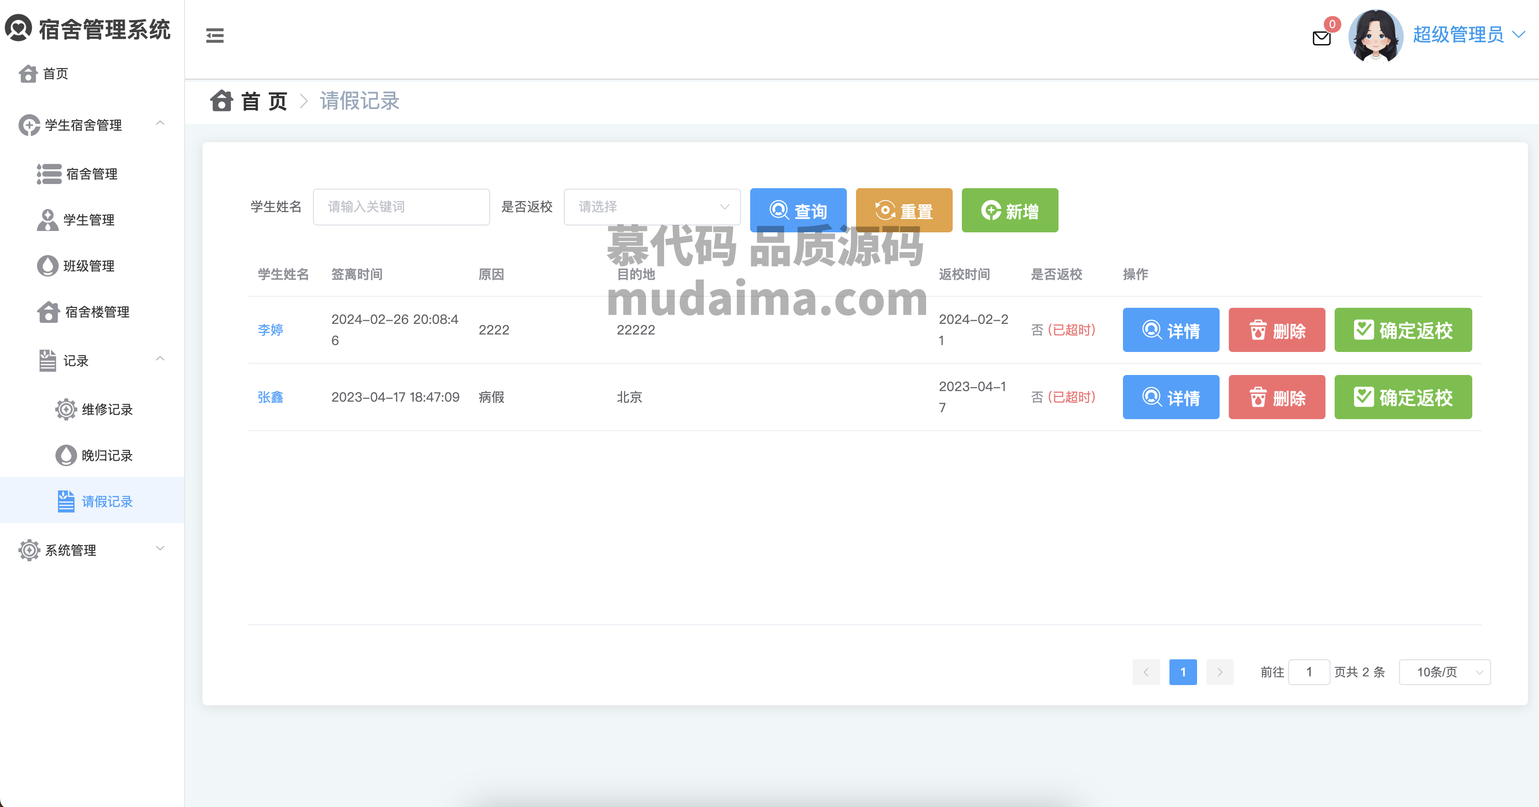This screenshot has height=807, width=1539.
Task: Click the 返校时间 column header
Action: (964, 274)
